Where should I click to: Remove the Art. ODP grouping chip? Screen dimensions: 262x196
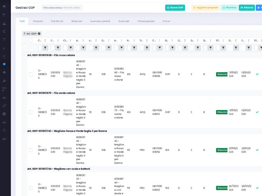39,34
